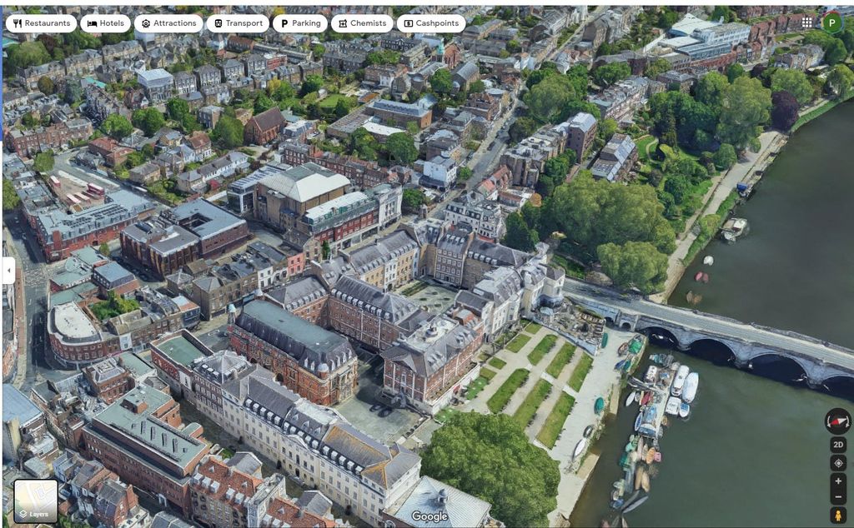Expand the collapsed side panel arrow
The width and height of the screenshot is (854, 528).
point(9,270)
